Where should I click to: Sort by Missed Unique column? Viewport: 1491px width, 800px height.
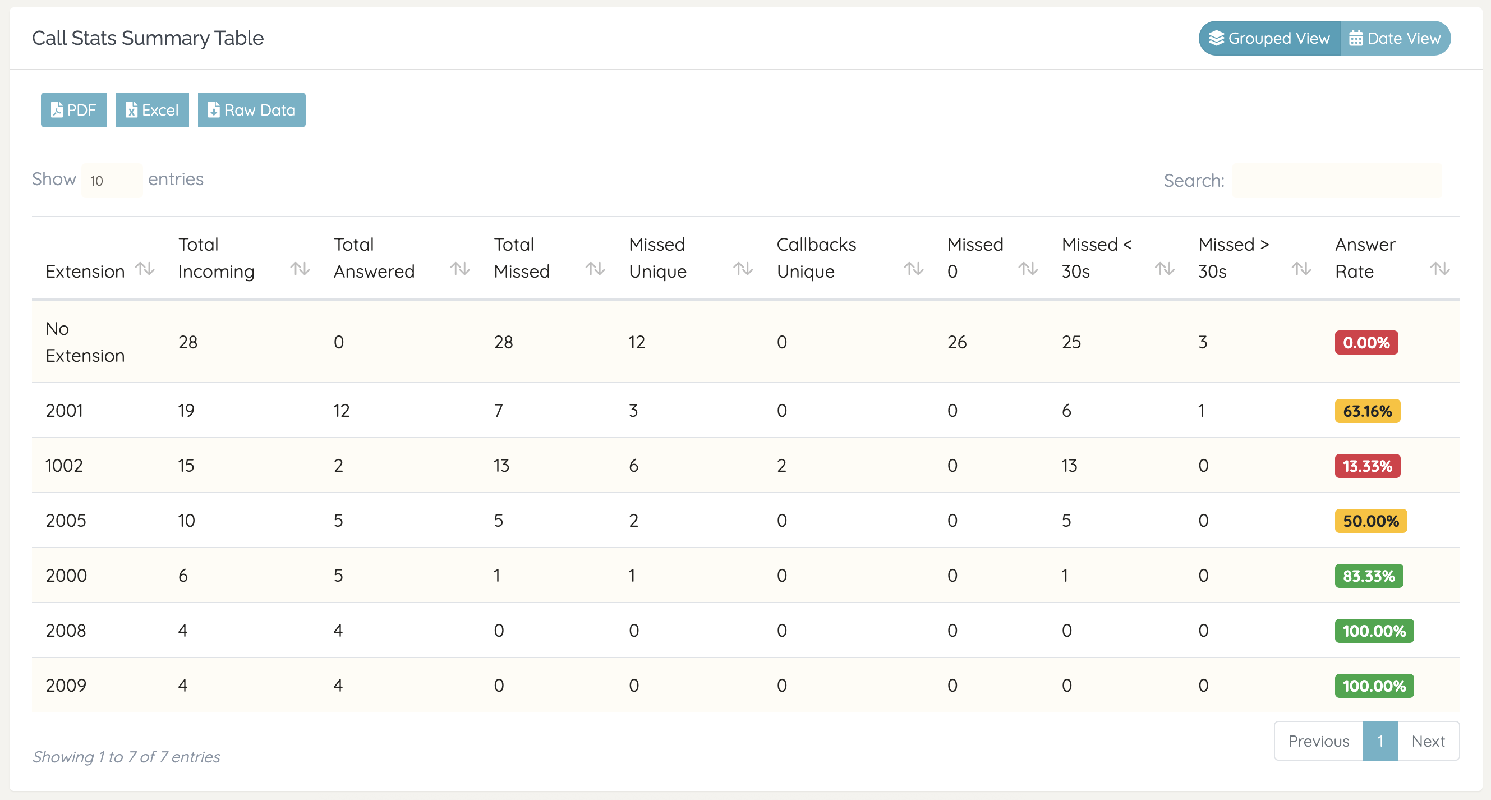pos(743,269)
